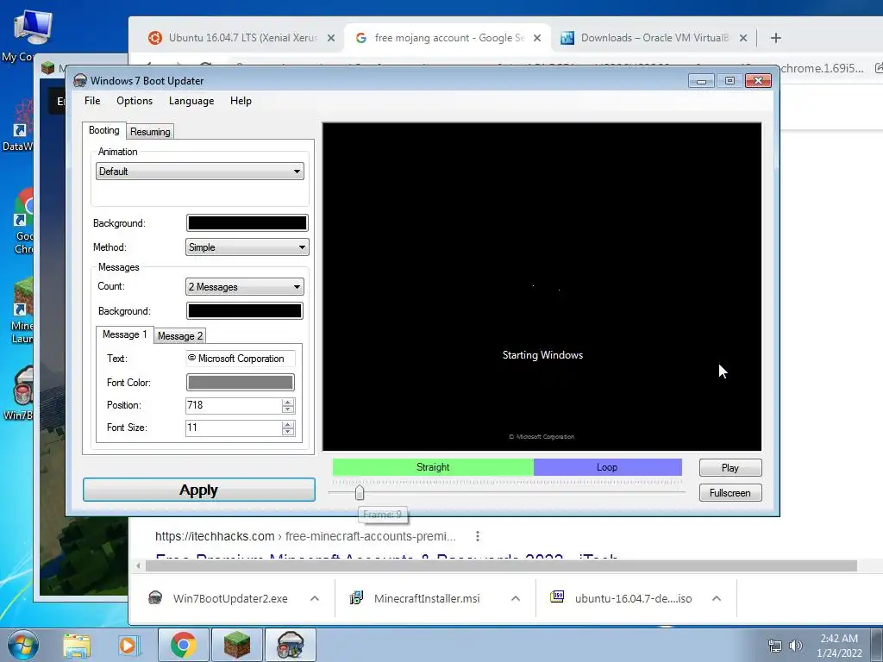Click the Chrome horizontal scrollbar

coord(501,565)
